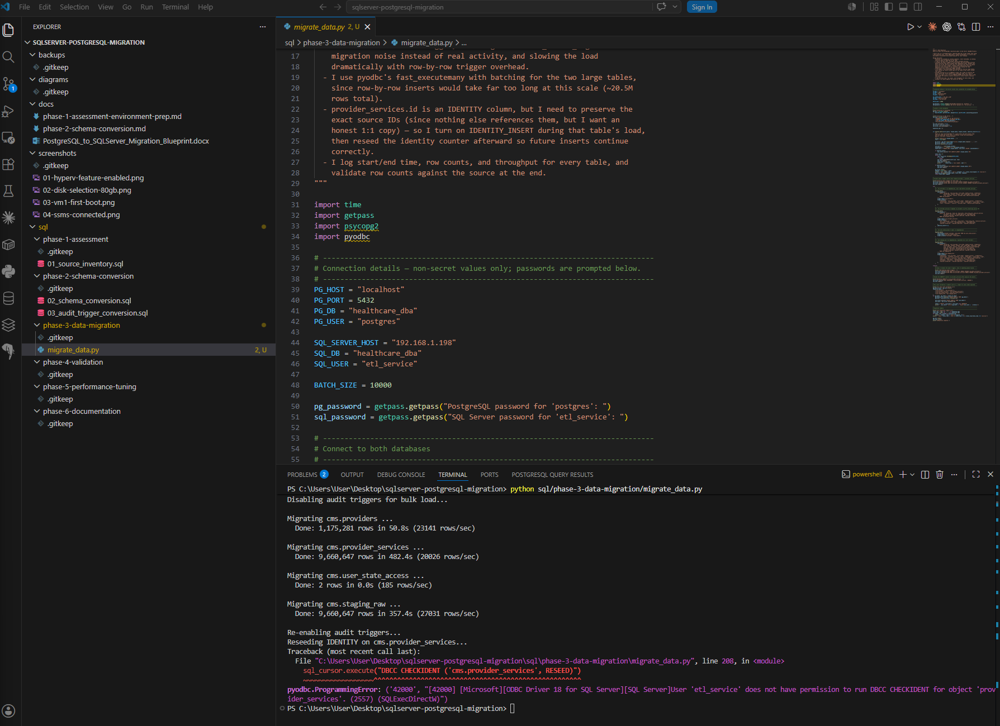Collapse the screenshots folder
The width and height of the screenshot is (1000, 726).
coord(32,153)
